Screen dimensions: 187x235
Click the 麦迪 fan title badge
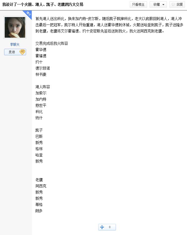(x=15, y=52)
